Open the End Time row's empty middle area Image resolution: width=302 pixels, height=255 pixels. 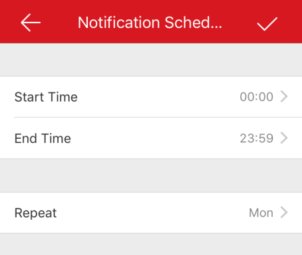pos(155,138)
